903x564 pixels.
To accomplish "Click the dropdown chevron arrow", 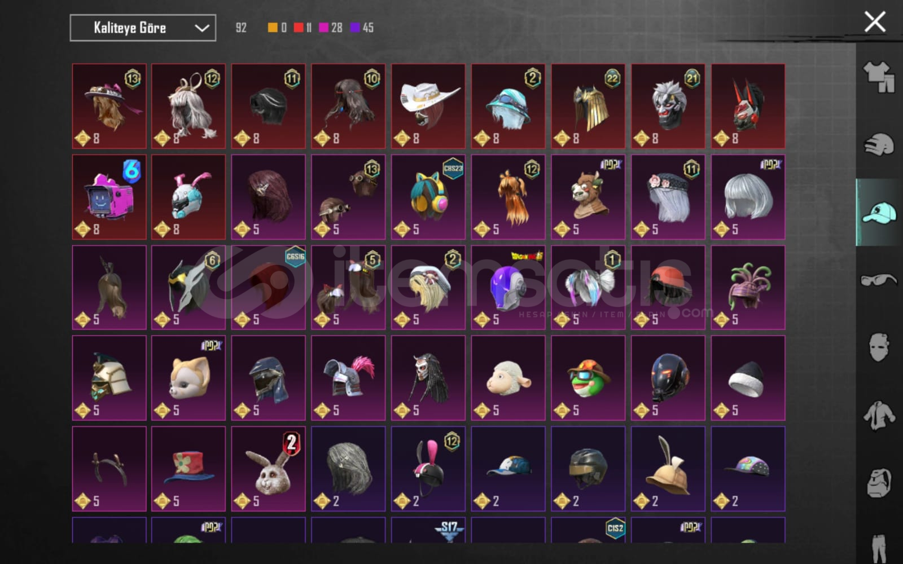I will click(x=202, y=28).
